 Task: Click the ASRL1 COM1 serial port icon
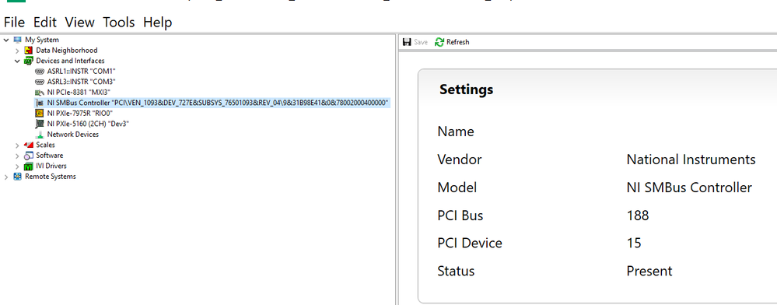coord(40,72)
